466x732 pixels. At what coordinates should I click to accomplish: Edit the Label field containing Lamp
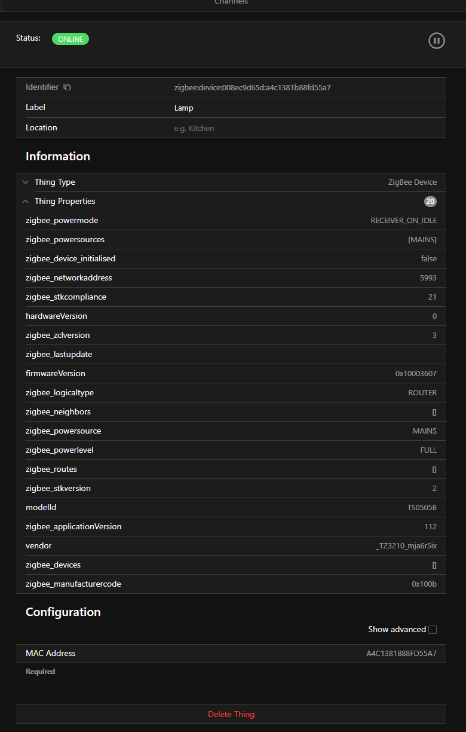299,108
